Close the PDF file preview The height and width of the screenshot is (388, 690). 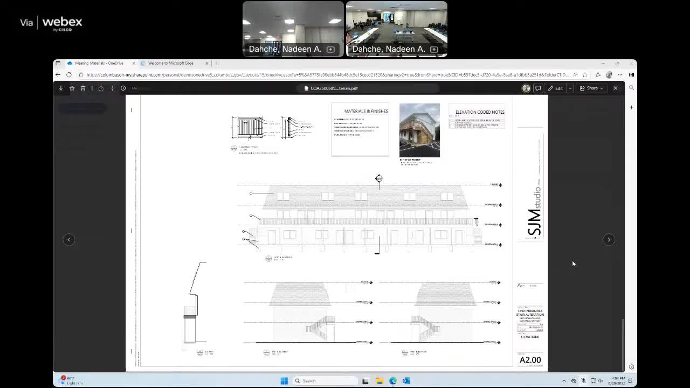[615, 88]
